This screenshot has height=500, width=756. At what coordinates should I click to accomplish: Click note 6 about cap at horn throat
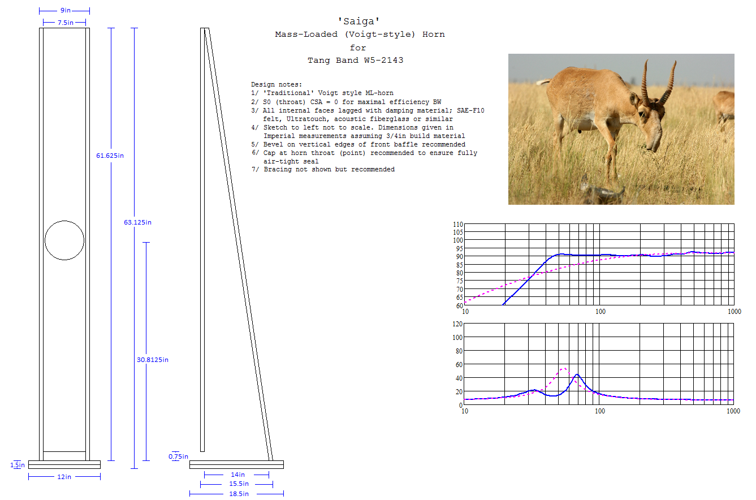tap(364, 157)
